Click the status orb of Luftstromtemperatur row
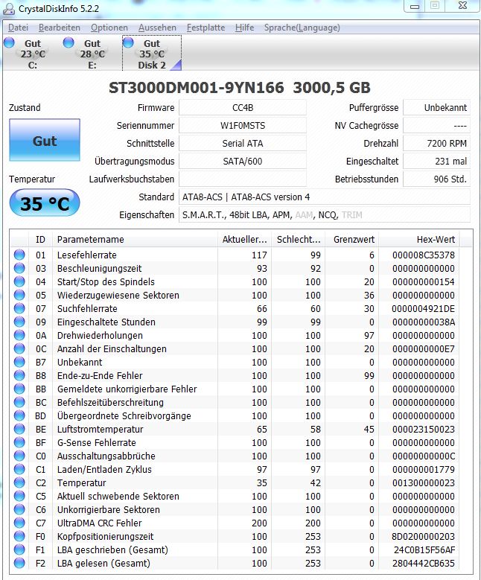Image resolution: width=481 pixels, height=580 pixels. [x=19, y=429]
